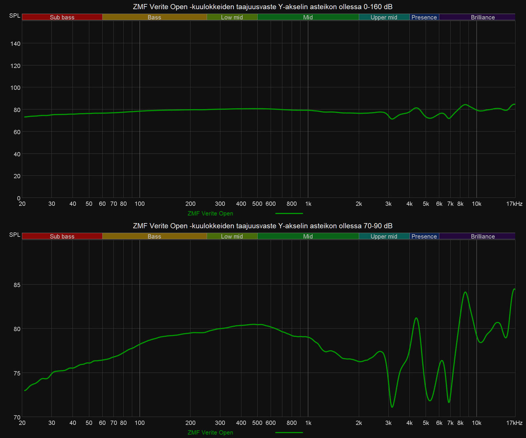Select the Mid band in bottom chart

point(308,237)
